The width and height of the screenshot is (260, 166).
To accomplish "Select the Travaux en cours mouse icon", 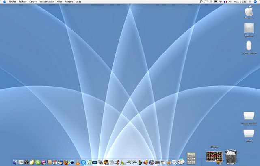I will (x=249, y=46).
